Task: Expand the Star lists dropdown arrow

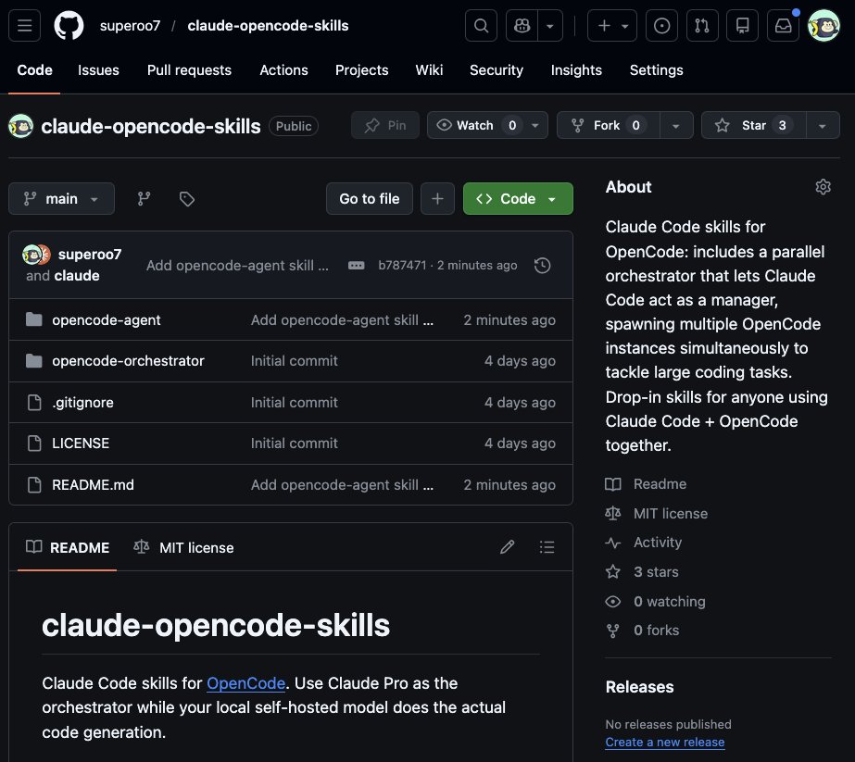Action: pyautogui.click(x=823, y=125)
